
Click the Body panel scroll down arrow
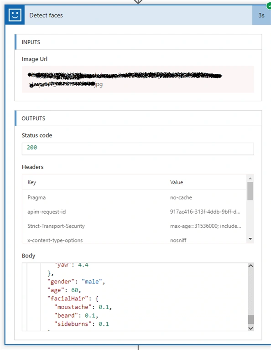[250, 328]
